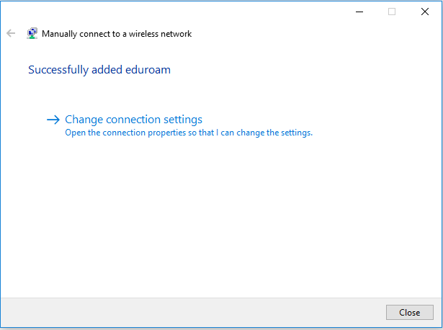This screenshot has height=330, width=443.
Task: Click the wireless network wizard icon
Action: tap(32, 33)
